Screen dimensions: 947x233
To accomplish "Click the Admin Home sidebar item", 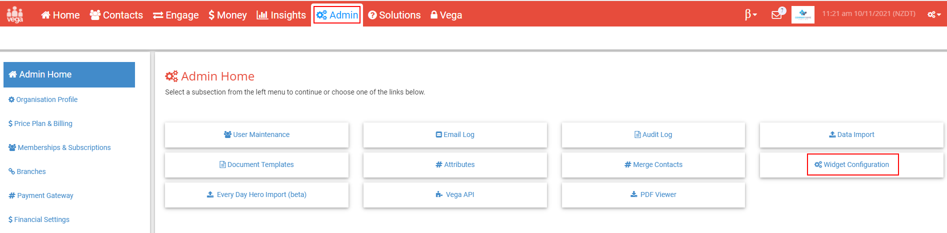I will pos(69,74).
